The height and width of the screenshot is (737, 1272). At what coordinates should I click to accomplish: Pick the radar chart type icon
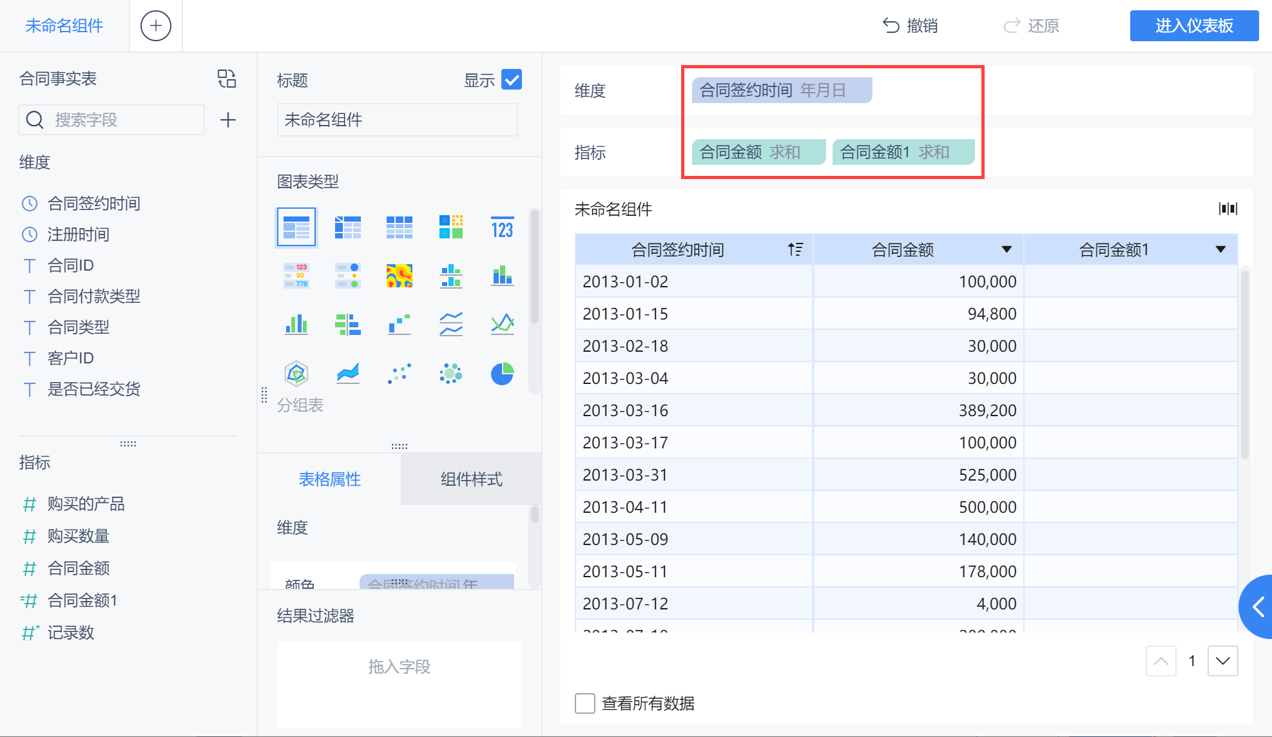click(296, 374)
